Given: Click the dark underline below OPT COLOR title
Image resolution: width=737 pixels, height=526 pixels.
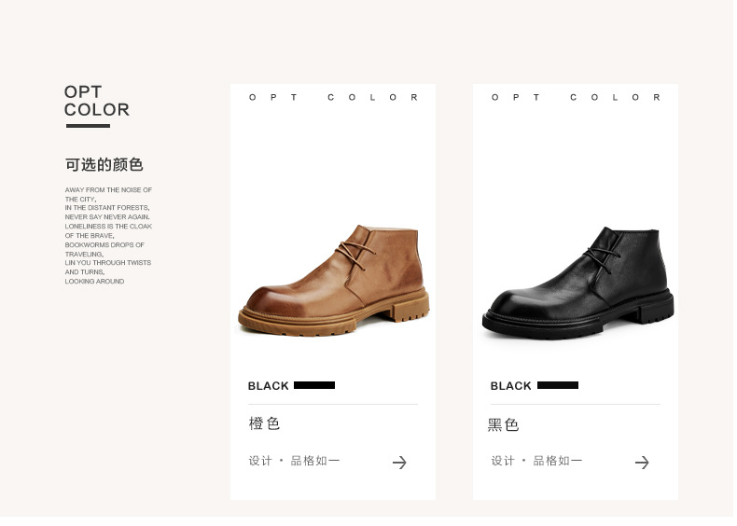Looking at the screenshot, I should [x=89, y=127].
